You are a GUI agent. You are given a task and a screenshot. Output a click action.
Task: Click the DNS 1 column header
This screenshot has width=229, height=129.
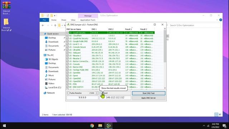coord(99,29)
